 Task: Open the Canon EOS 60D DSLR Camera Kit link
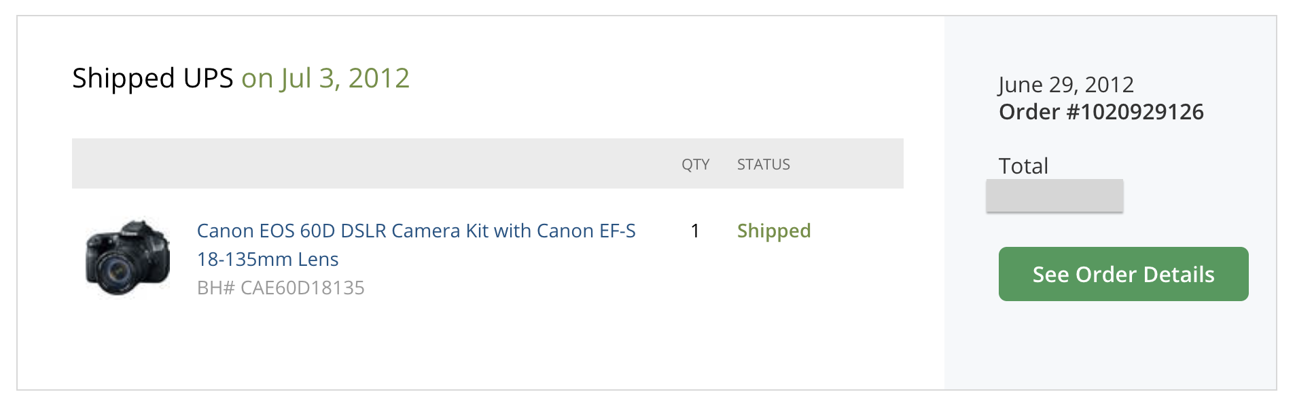coord(416,231)
